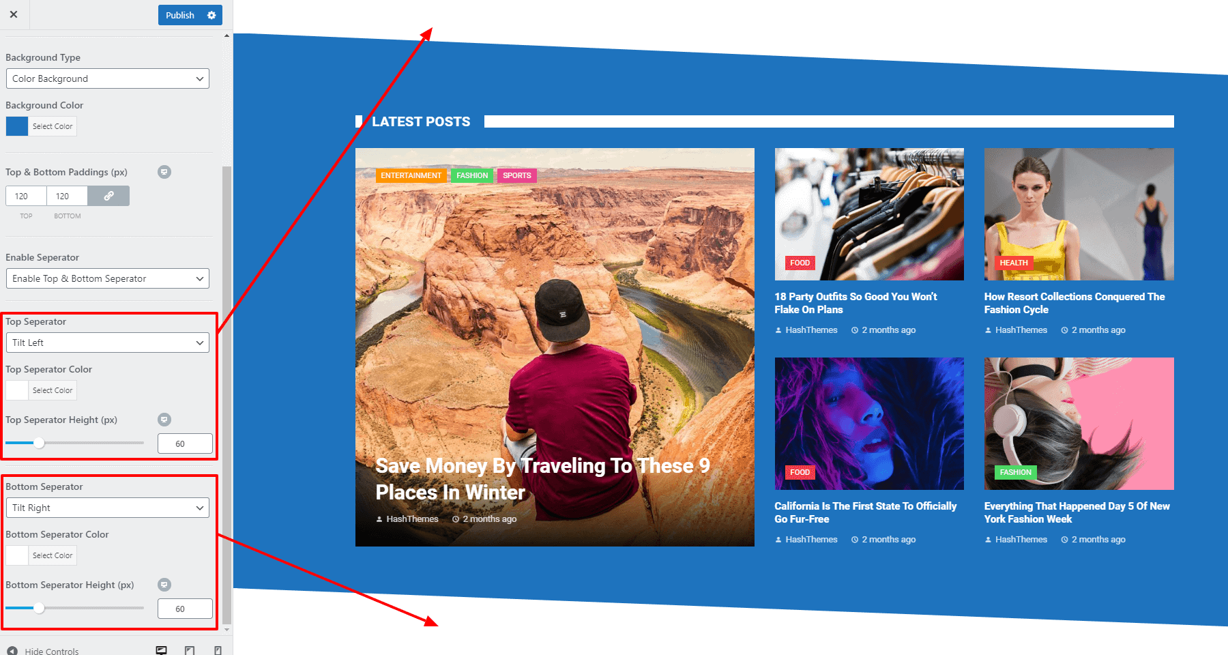The image size is (1228, 655).
Task: Close the customizer with the X icon
Action: pyautogui.click(x=14, y=14)
